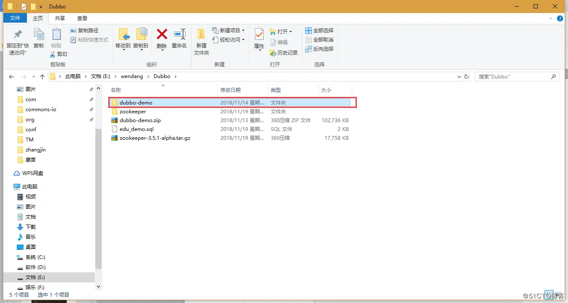Click 此电脑 in address path
Screen dimensions: 568x303
(x=73, y=76)
